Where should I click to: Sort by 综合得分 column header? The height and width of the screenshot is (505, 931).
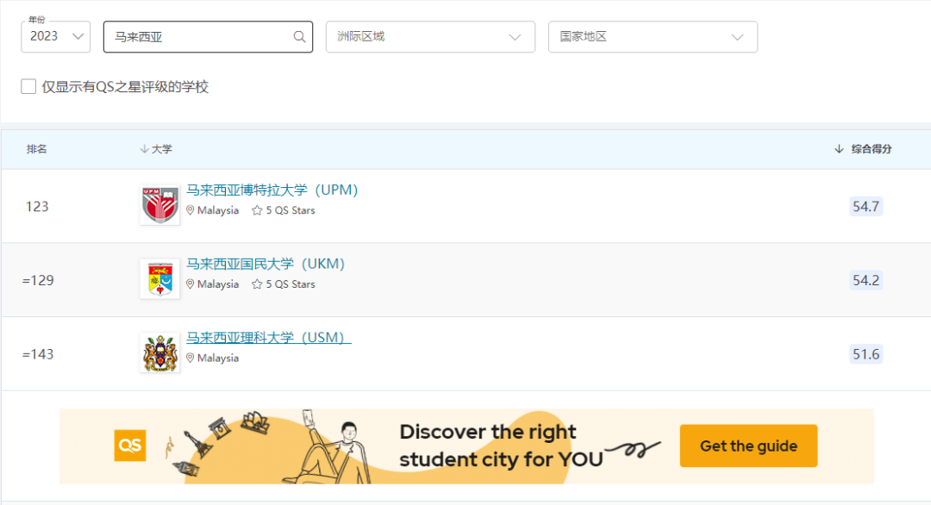click(871, 149)
